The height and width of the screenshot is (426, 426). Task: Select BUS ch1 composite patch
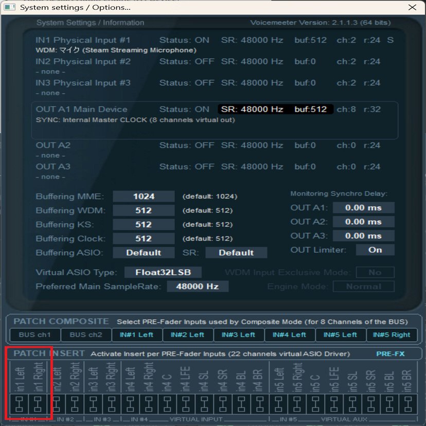35,335
